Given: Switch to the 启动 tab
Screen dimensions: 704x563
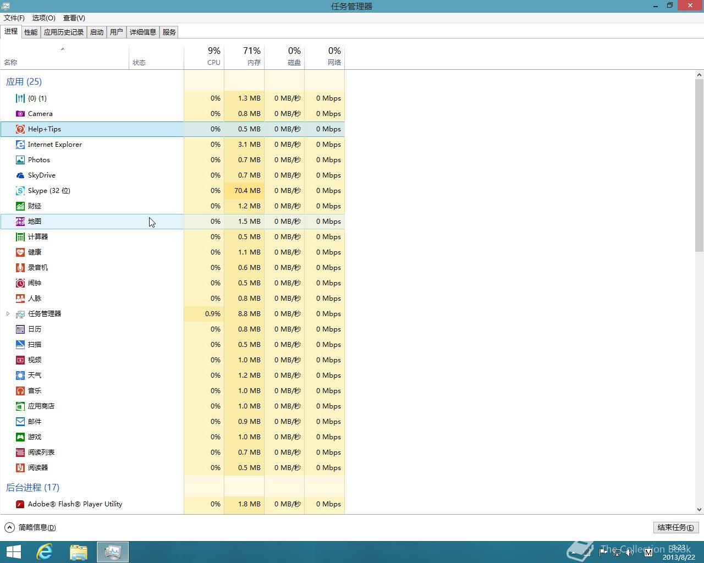Looking at the screenshot, I should [x=97, y=32].
